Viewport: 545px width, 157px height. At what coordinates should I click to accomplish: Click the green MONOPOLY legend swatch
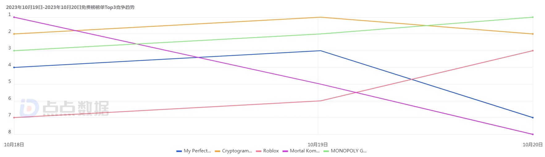326,151
